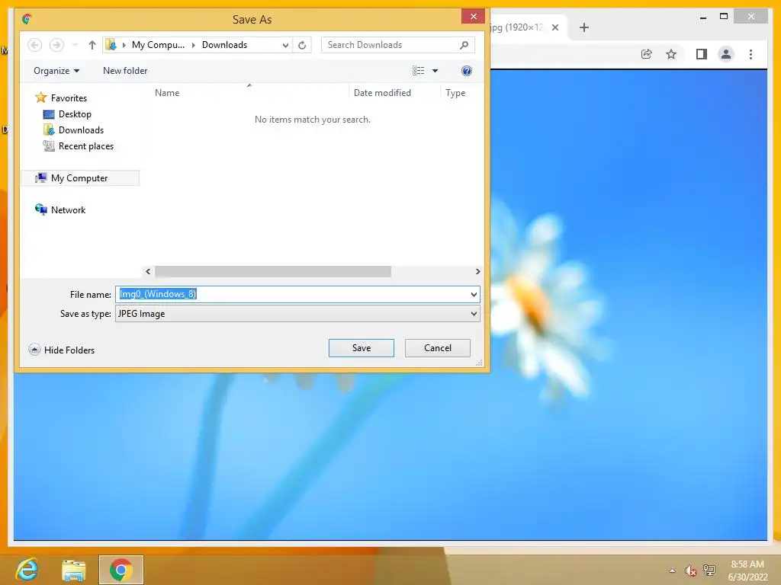Toggle Chrome side panel icon
This screenshot has width=781, height=585.
tap(702, 54)
